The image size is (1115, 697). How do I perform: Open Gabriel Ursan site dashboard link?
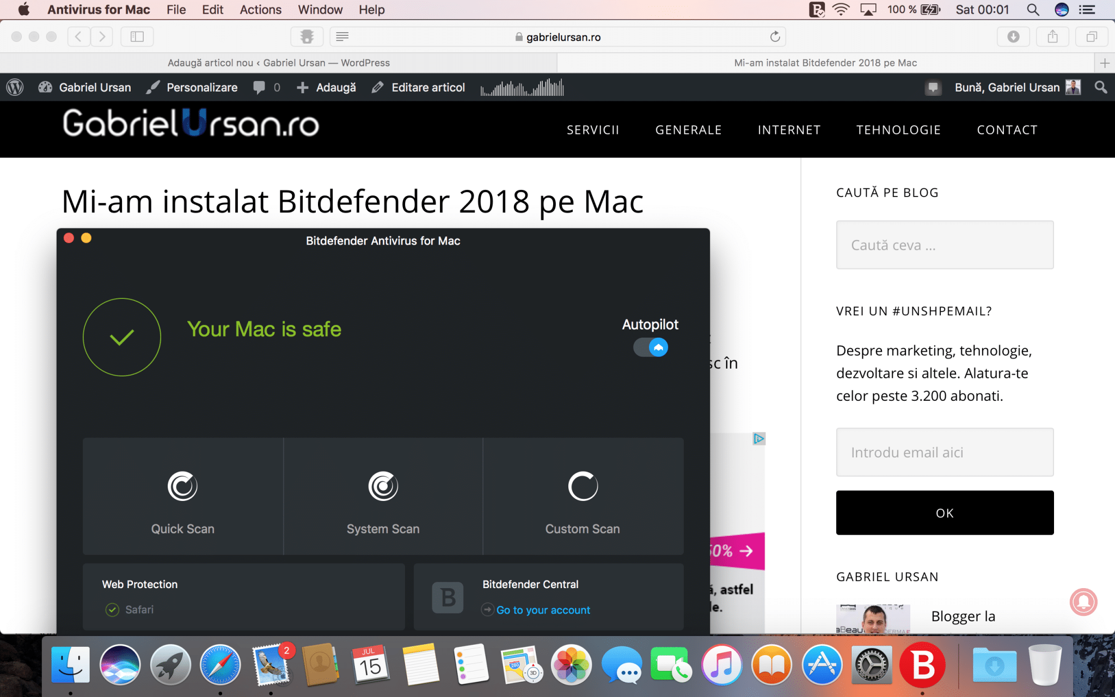pos(85,87)
